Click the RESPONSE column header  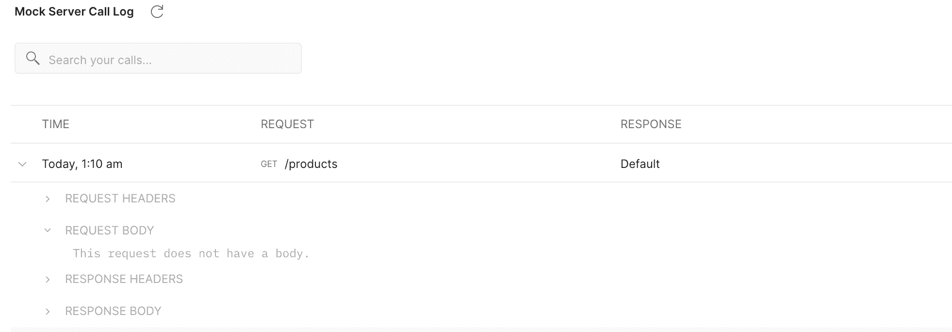point(651,124)
